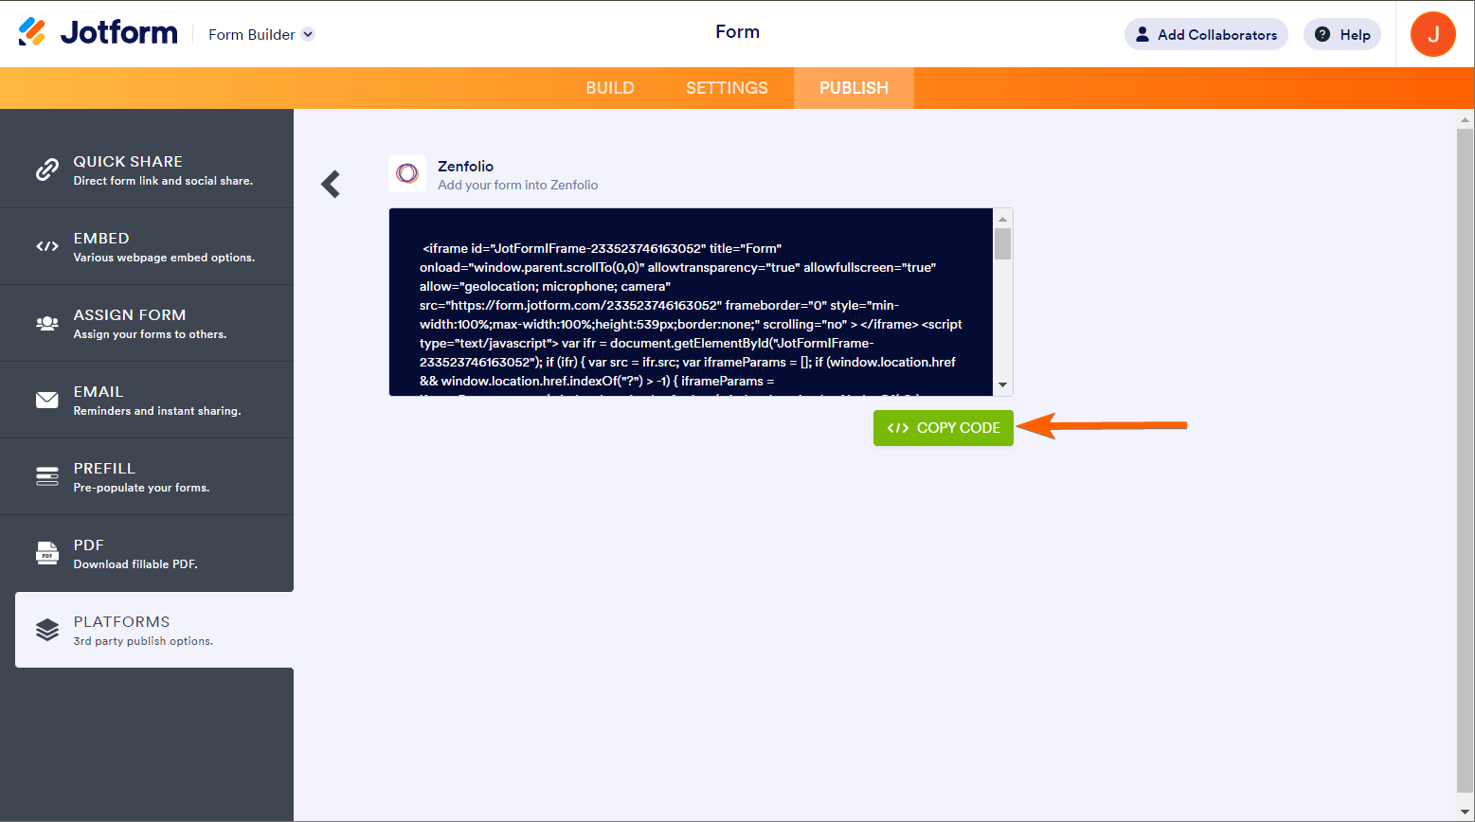The image size is (1475, 822).
Task: Select the Embed code icon
Action: (x=47, y=246)
